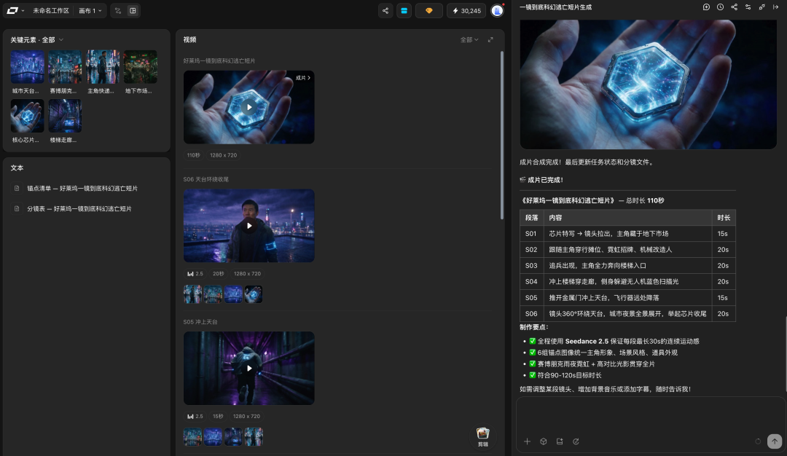Open the large chip image in chat
The width and height of the screenshot is (787, 456).
pos(648,84)
